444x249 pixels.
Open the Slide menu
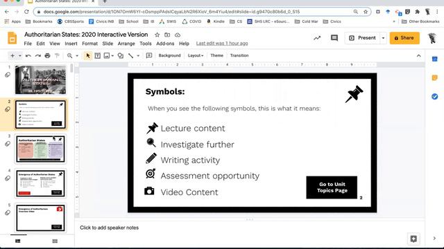click(108, 44)
